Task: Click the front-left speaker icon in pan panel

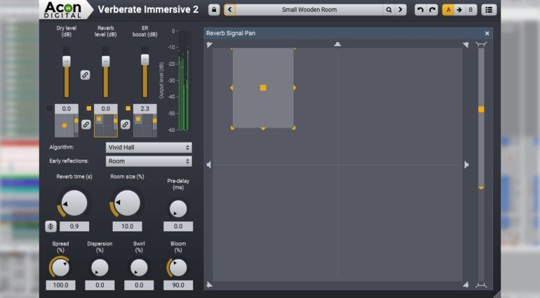Action: [x=210, y=45]
